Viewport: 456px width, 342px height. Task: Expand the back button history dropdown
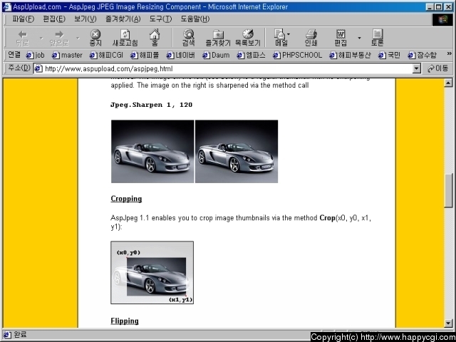point(41,38)
